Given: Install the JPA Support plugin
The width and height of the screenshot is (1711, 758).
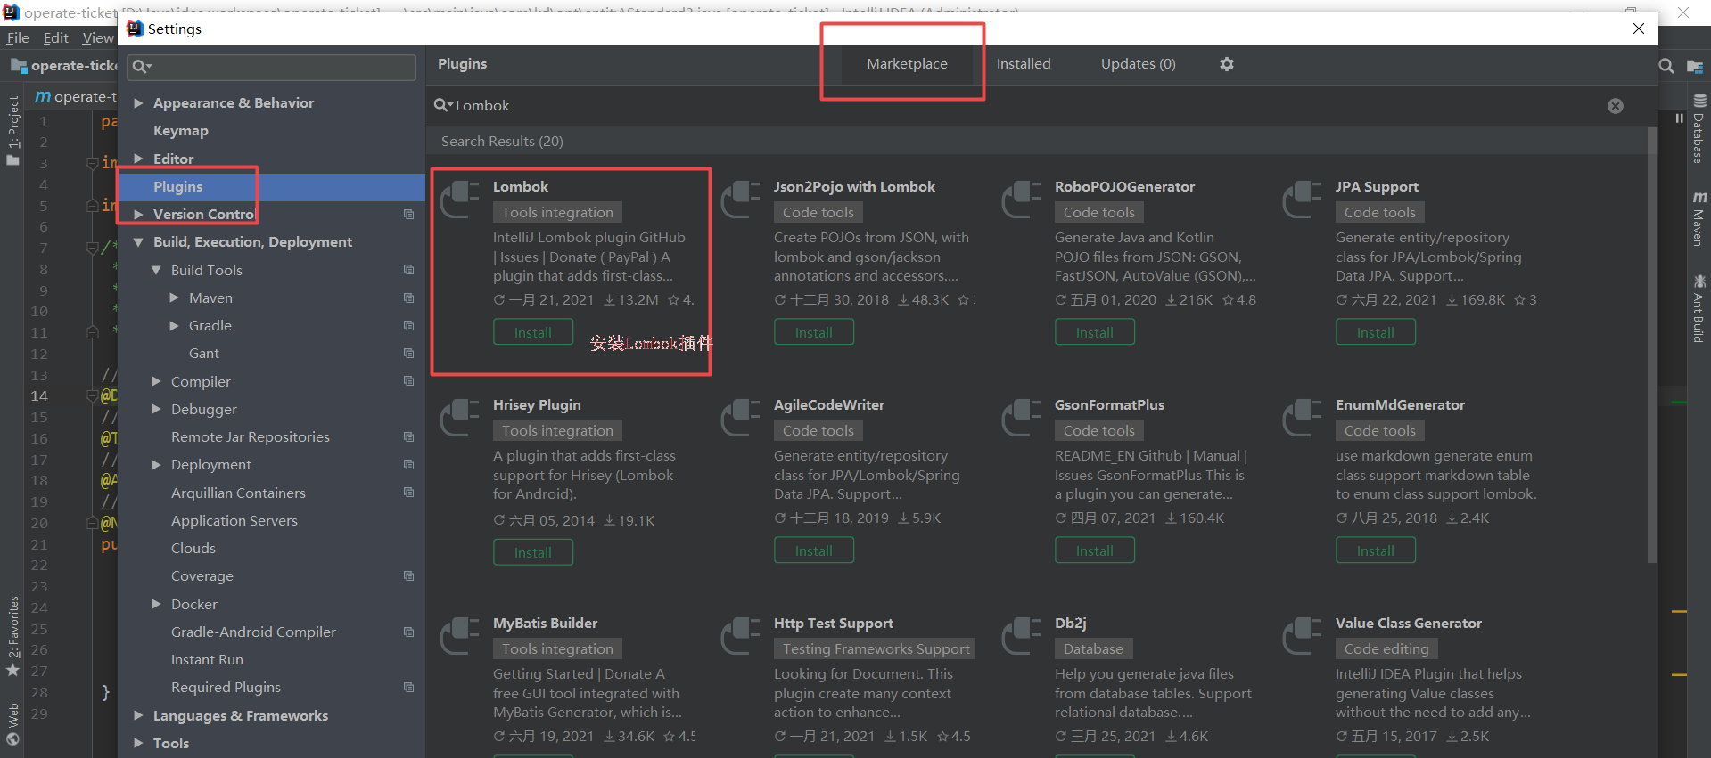Looking at the screenshot, I should 1376,332.
